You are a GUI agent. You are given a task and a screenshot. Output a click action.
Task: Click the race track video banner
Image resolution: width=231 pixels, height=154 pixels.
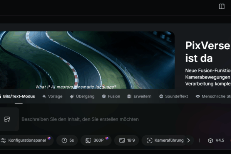pos(87,60)
